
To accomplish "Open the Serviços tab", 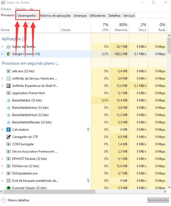I will point(129,16).
